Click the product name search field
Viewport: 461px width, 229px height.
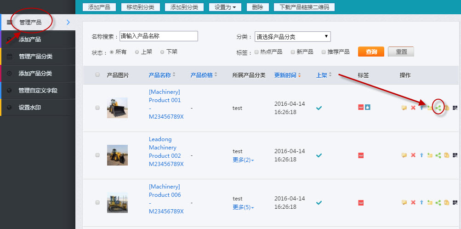(158, 36)
